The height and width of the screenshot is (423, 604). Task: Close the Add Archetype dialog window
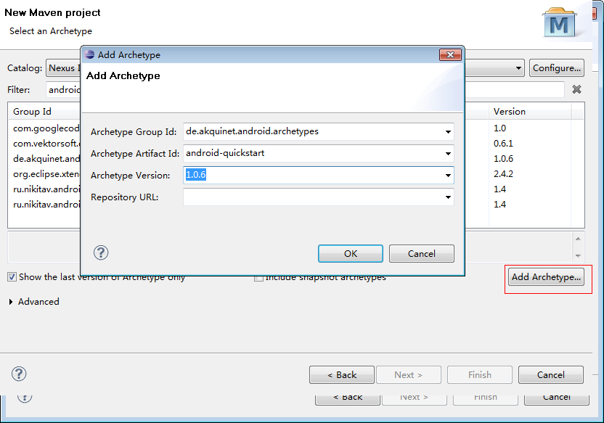(x=450, y=54)
